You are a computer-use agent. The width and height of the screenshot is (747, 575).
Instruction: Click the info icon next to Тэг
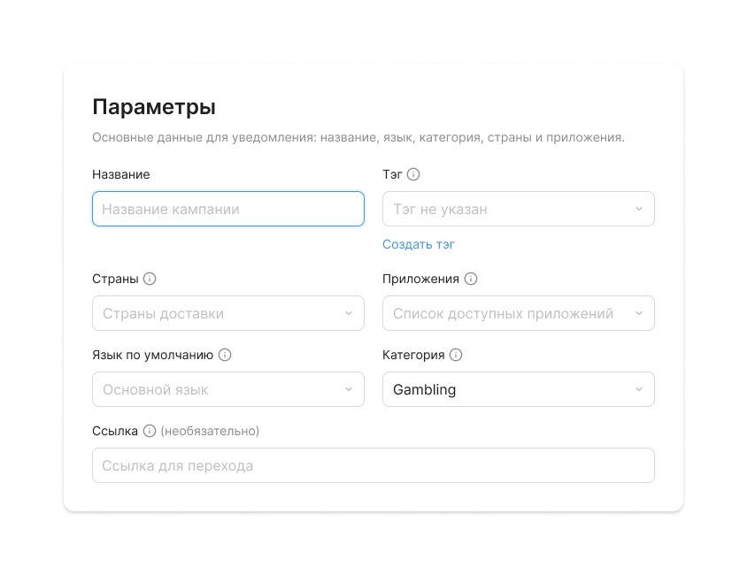tap(412, 174)
